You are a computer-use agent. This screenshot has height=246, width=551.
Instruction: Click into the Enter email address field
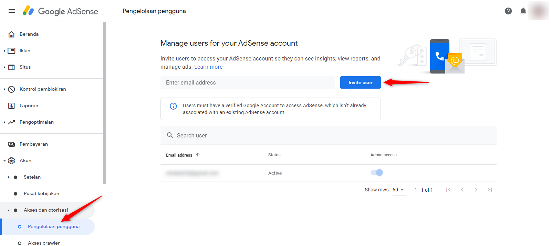248,82
